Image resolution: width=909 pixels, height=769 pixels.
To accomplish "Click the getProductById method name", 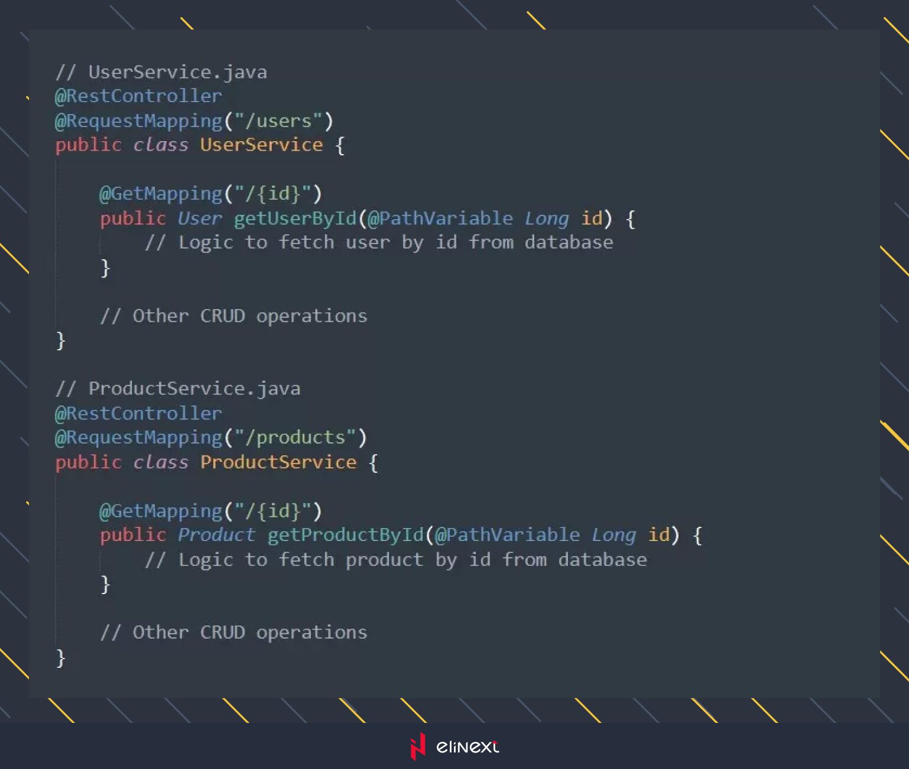I will tap(345, 535).
